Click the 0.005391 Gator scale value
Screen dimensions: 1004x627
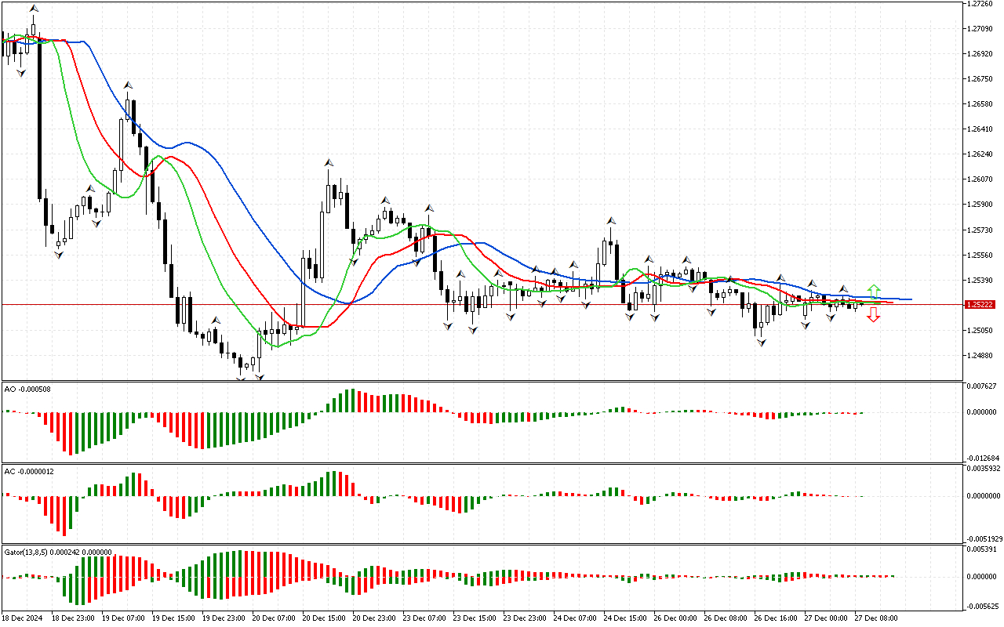tap(982, 550)
